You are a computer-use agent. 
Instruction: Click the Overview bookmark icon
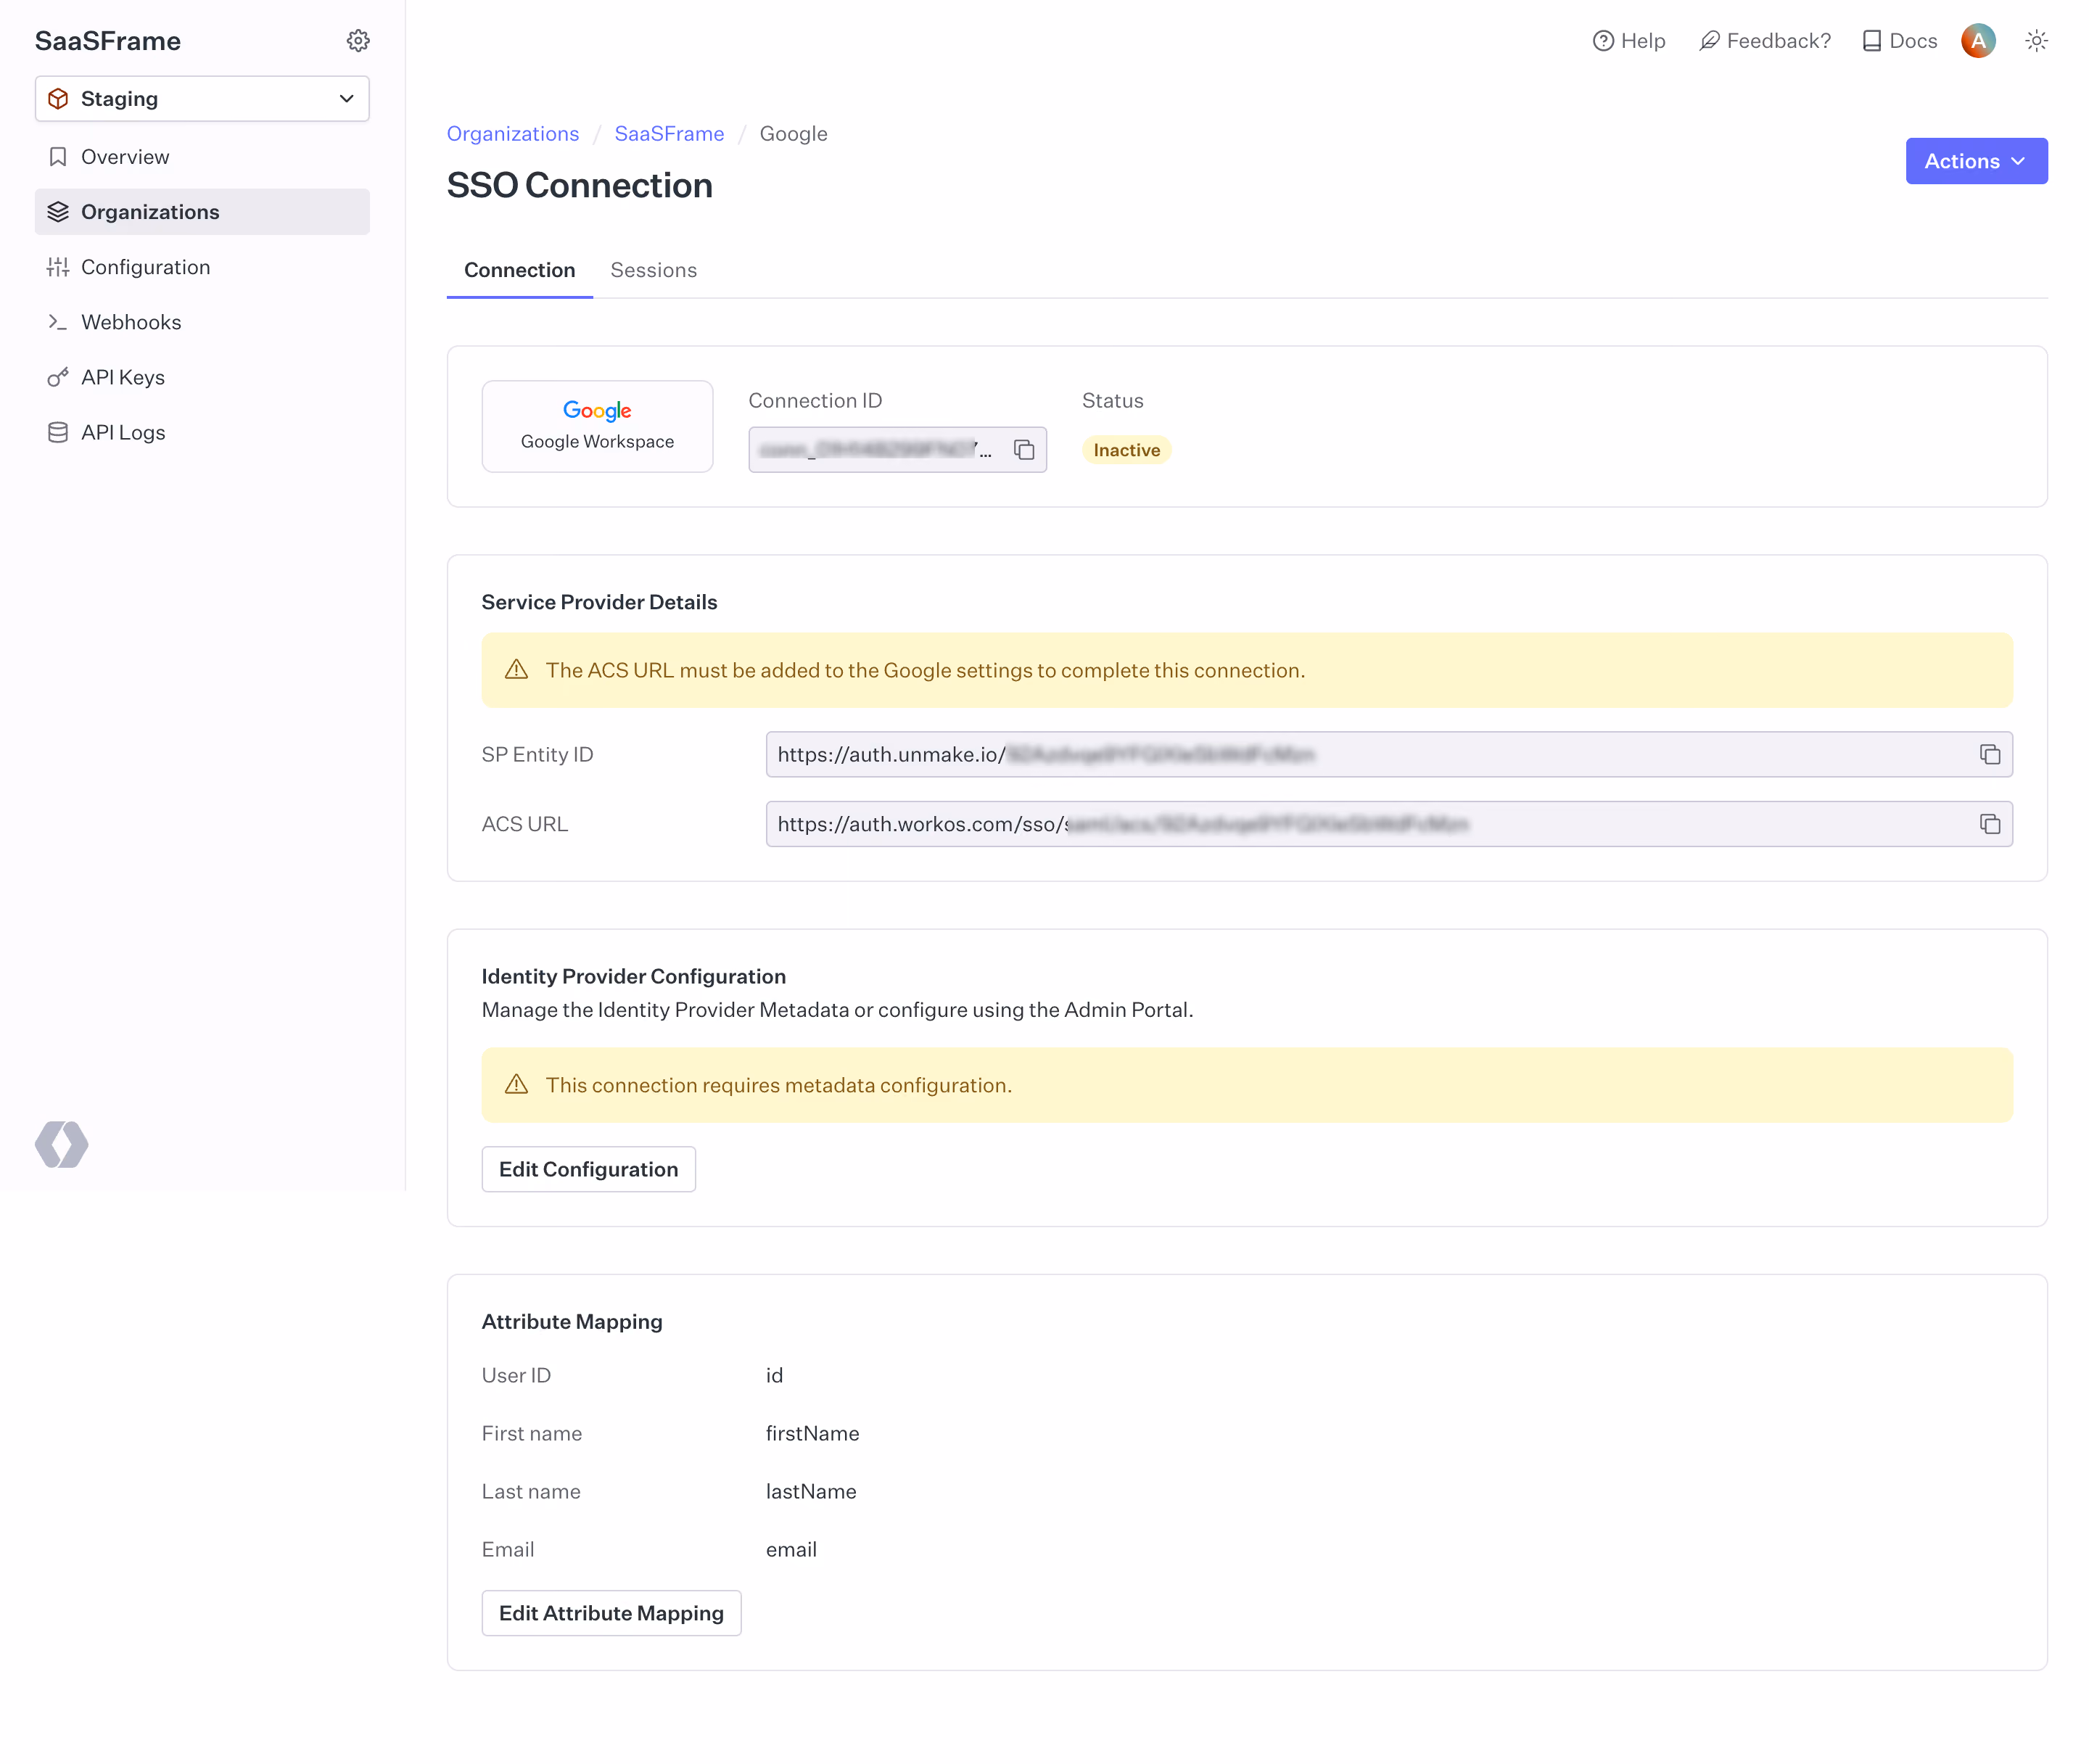(58, 157)
